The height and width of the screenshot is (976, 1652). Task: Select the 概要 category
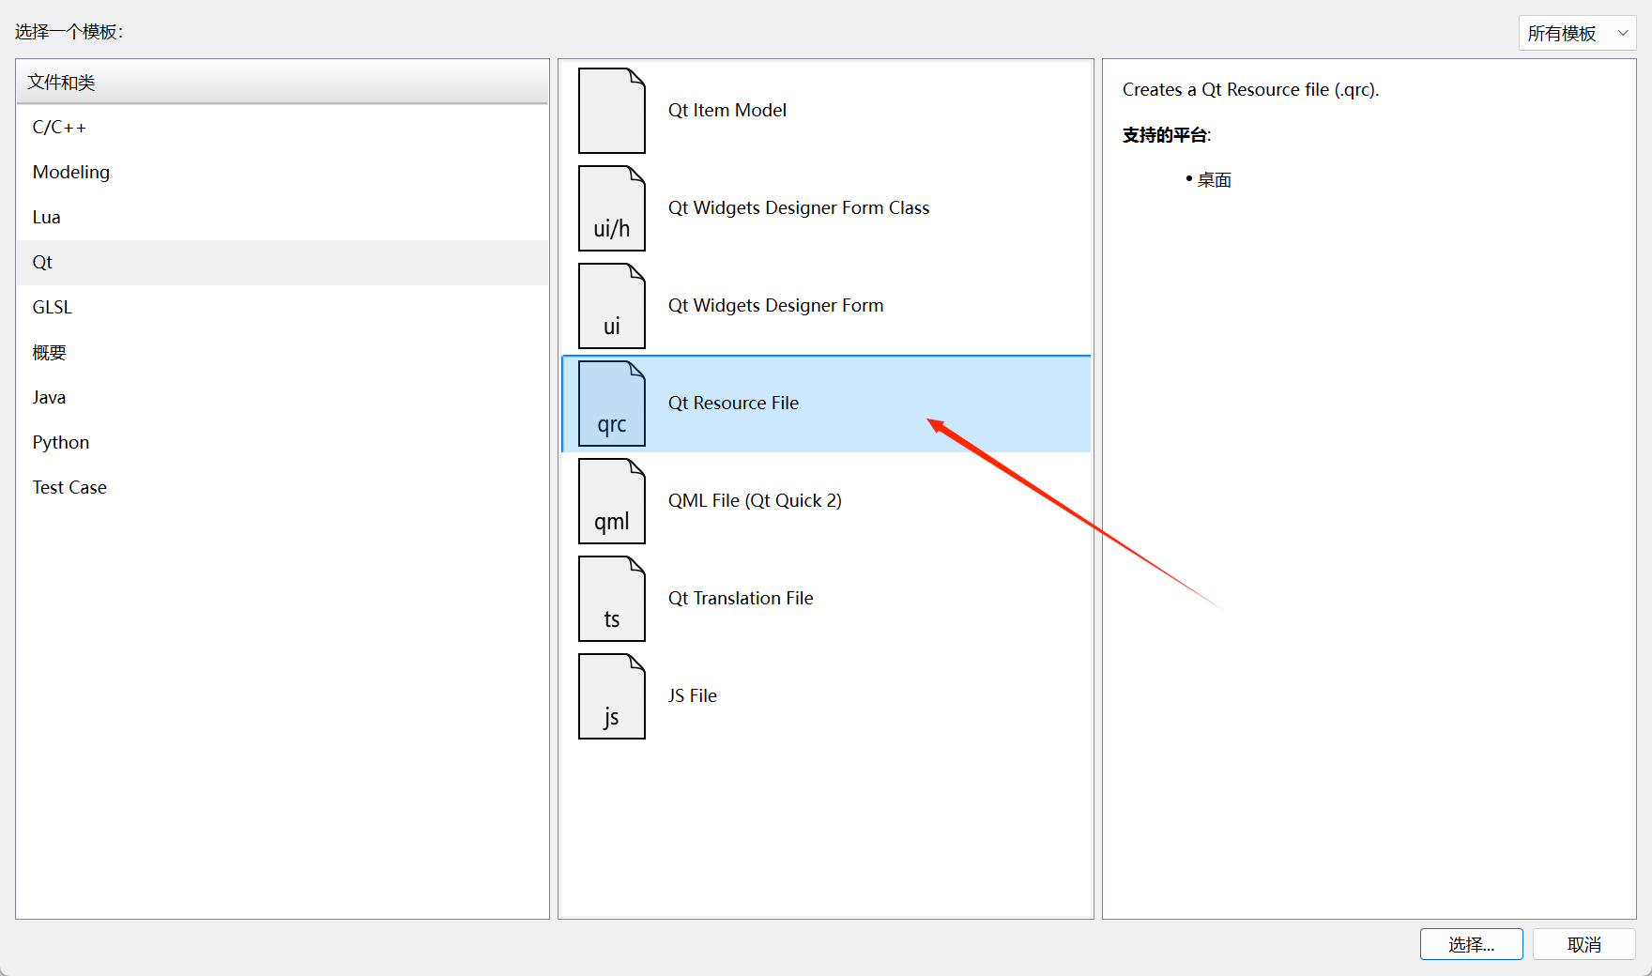tap(282, 353)
